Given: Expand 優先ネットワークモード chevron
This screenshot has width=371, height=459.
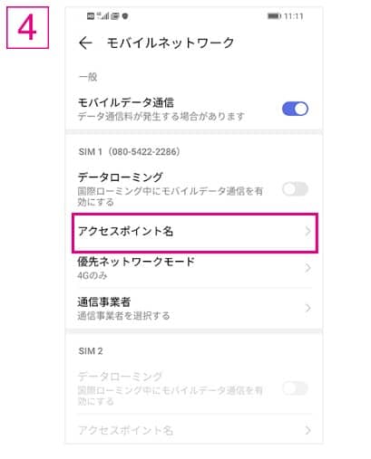Looking at the screenshot, I should 308,268.
